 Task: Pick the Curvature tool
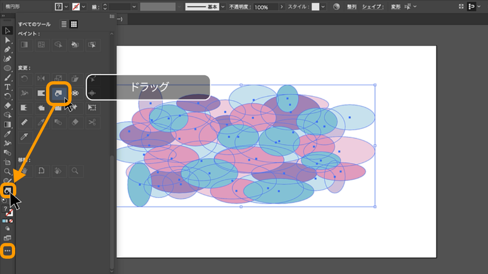pos(8,58)
